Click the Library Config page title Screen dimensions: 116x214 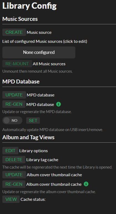[29, 6]
